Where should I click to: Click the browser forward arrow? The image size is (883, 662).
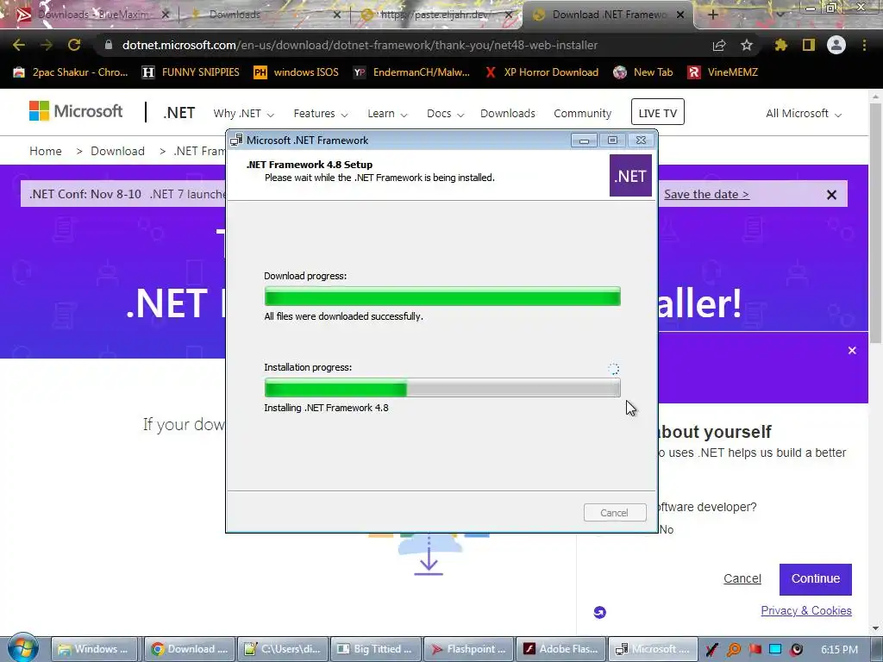[x=47, y=45]
